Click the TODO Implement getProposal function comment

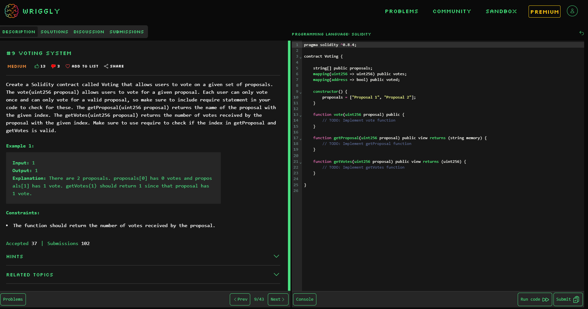[x=367, y=144]
